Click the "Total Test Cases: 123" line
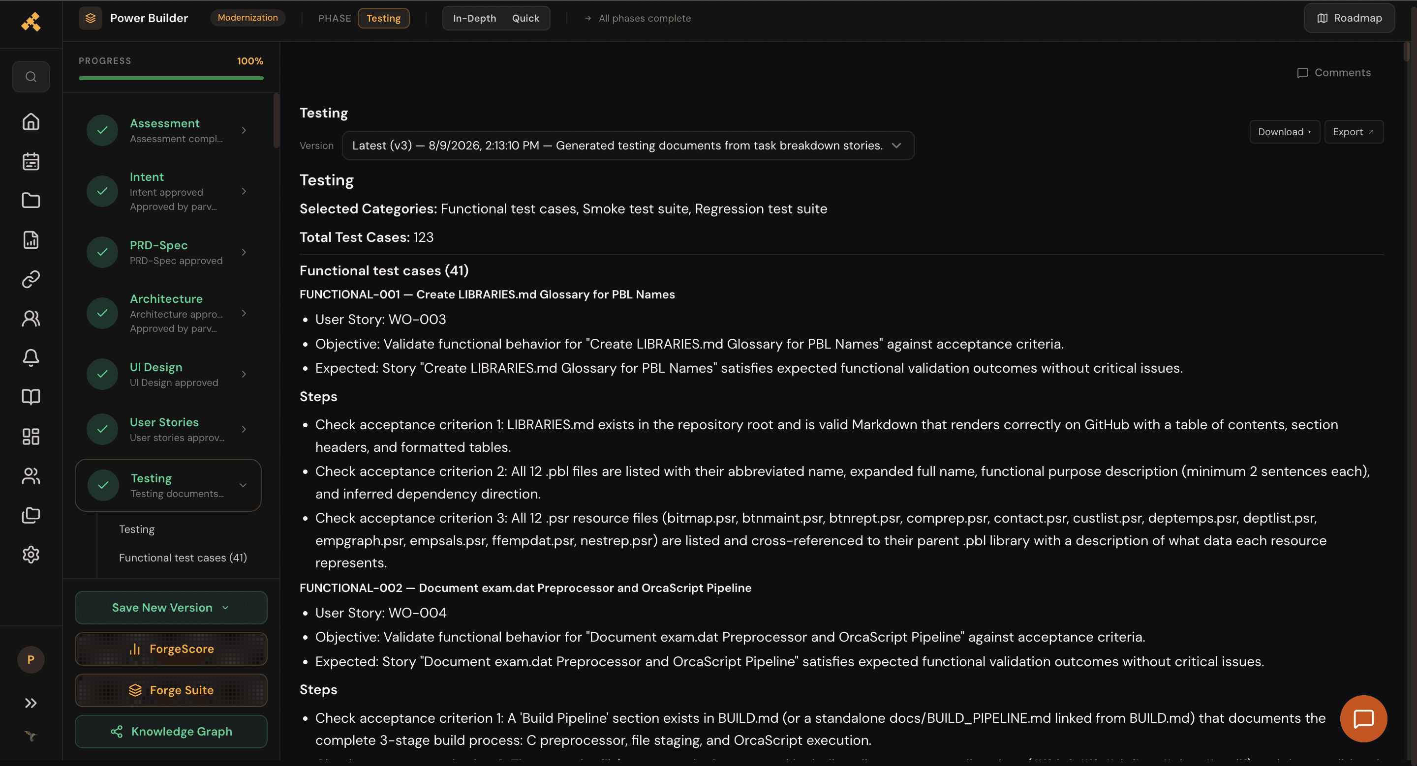Screen dimensions: 1417x766 point(367,237)
